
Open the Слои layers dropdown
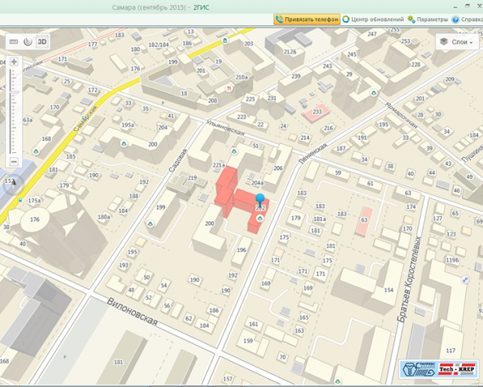tap(457, 42)
